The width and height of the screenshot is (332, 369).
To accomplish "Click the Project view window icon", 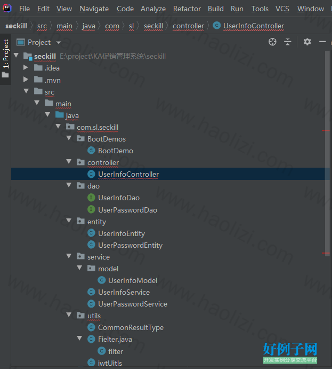I will pyautogui.click(x=21, y=42).
